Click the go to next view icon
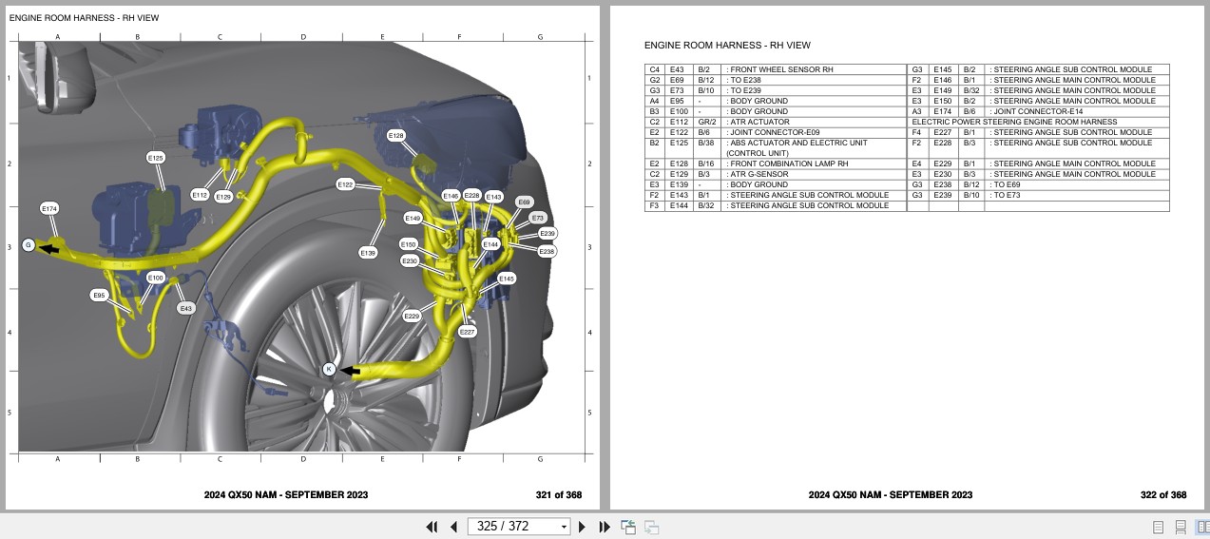The image size is (1210, 539). pyautogui.click(x=651, y=527)
